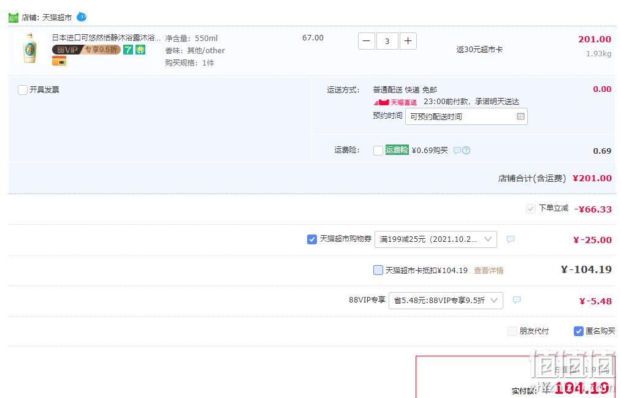Click the 0.69 amount at the row's right
The width and height of the screenshot is (621, 398).
coord(602,151)
